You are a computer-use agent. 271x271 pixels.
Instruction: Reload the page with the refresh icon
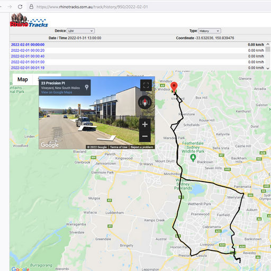click(x=20, y=7)
